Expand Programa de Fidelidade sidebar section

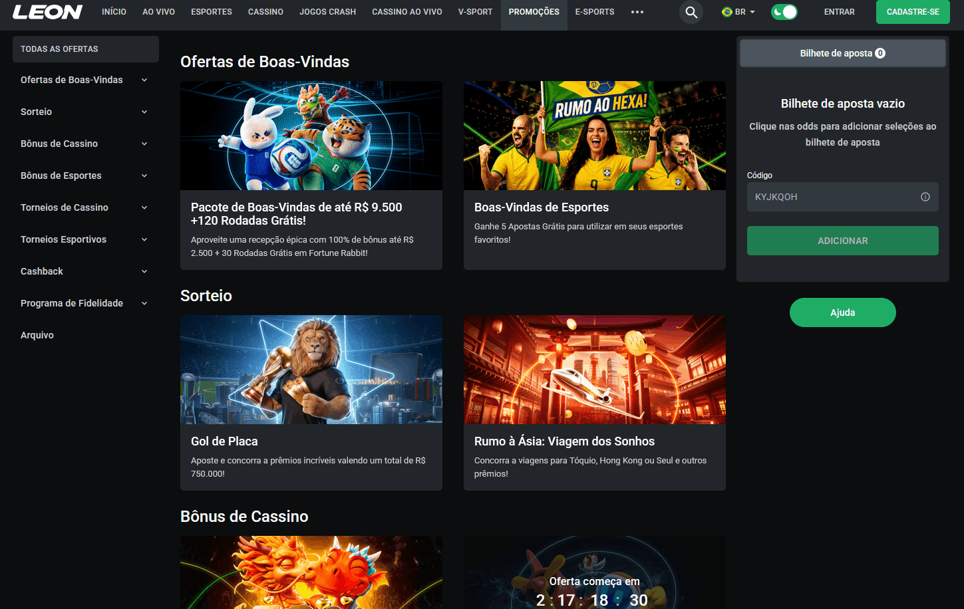click(x=86, y=303)
